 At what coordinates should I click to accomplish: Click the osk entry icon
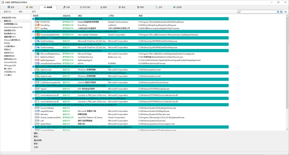38,121
